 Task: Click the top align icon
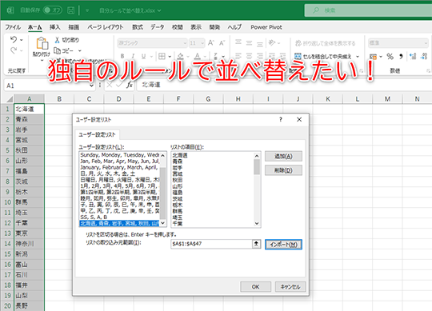pyautogui.click(x=238, y=42)
